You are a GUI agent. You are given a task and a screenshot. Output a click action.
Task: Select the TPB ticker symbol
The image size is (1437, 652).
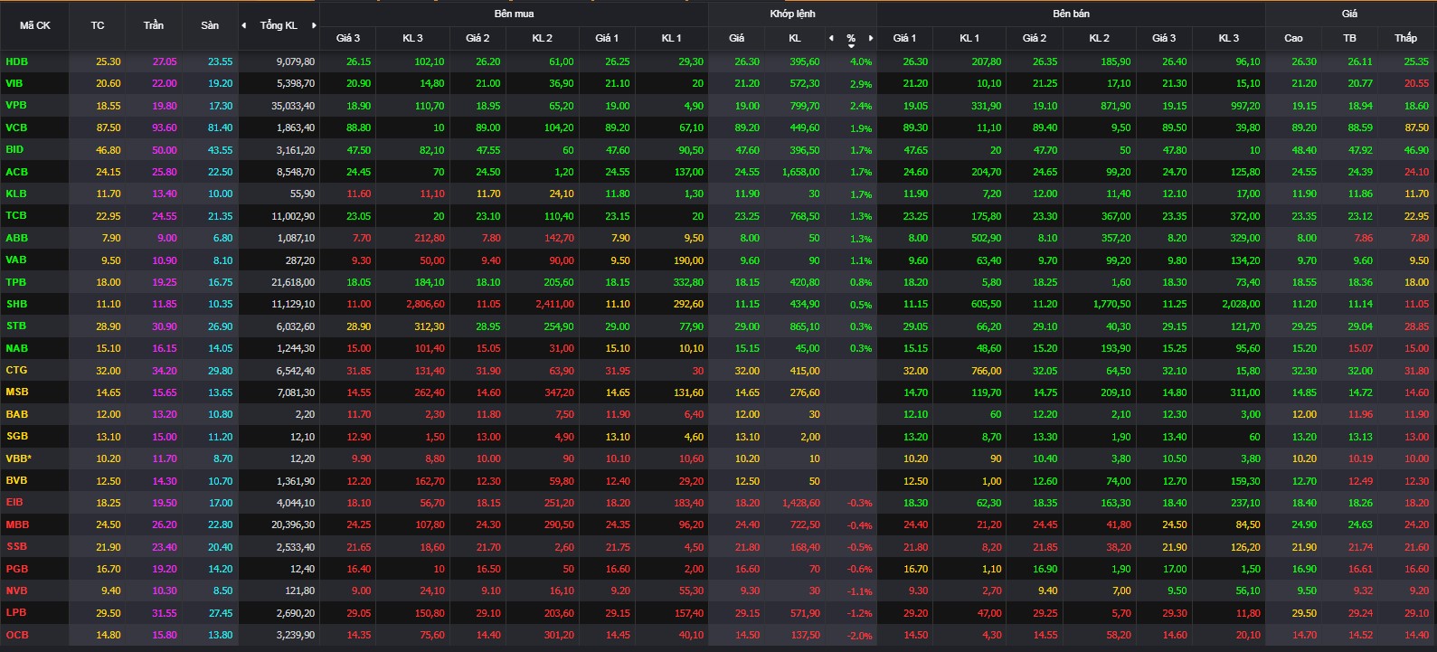[16, 282]
